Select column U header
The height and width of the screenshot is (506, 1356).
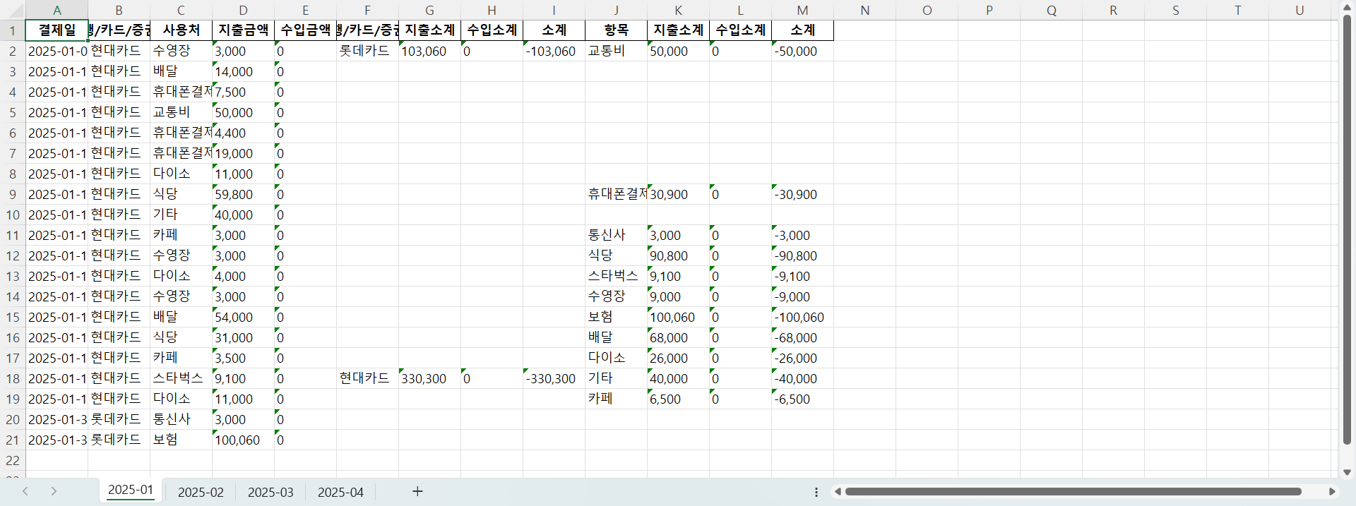click(x=1299, y=10)
